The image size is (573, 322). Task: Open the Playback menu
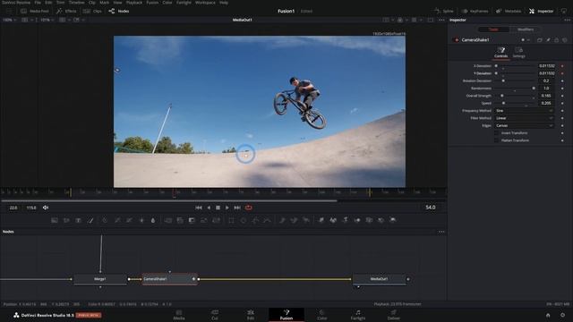coord(134,2)
